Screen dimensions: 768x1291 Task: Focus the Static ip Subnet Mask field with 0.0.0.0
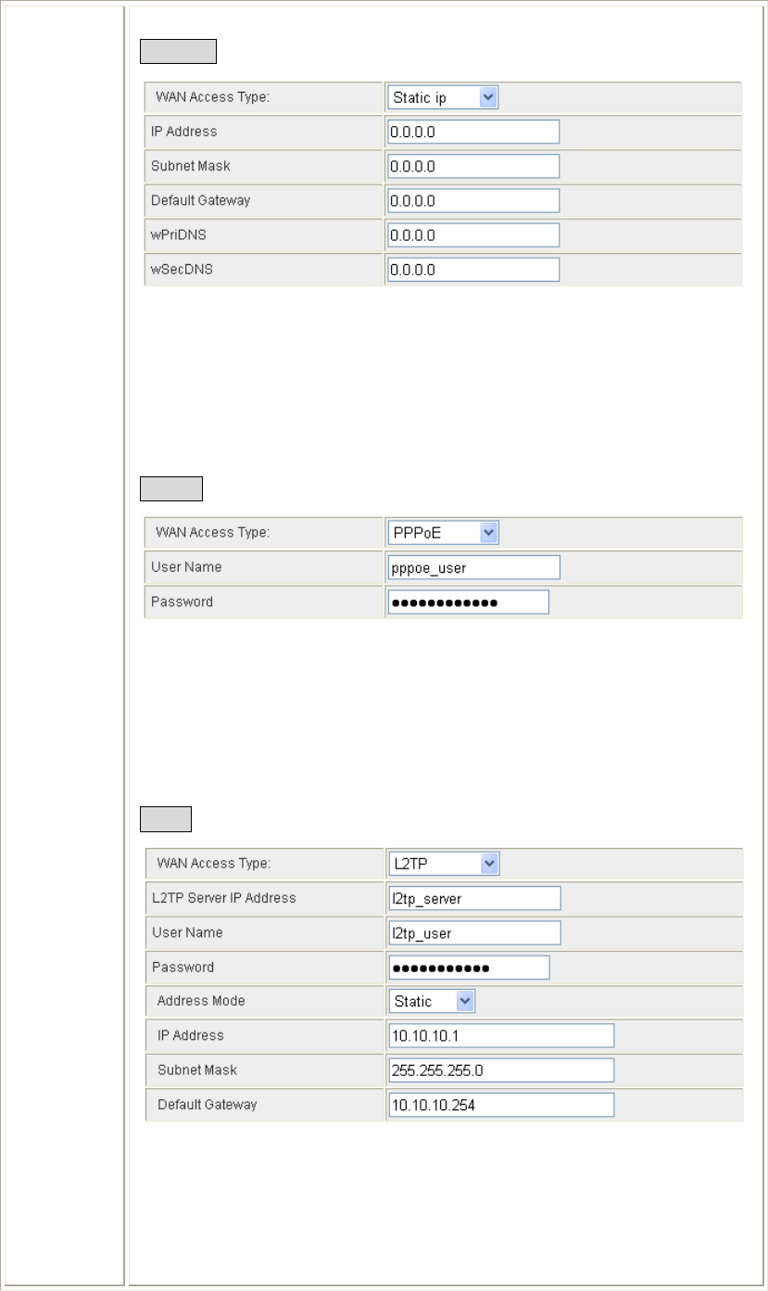[x=473, y=166]
